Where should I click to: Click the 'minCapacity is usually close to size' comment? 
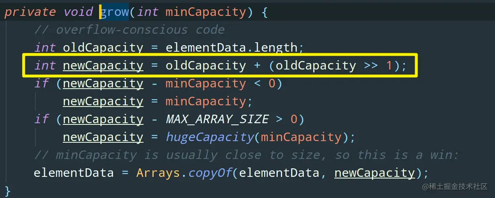click(247, 155)
